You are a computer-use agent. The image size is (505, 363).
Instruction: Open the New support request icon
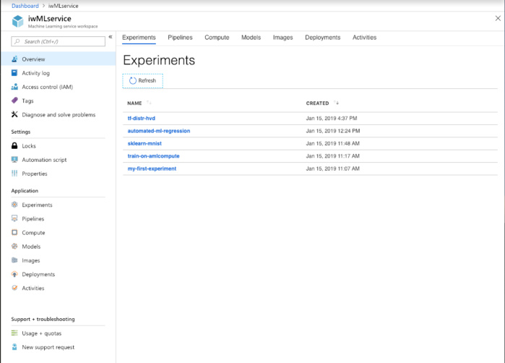pos(14,347)
